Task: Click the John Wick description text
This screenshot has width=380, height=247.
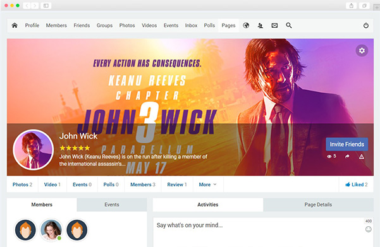Action: 133,160
